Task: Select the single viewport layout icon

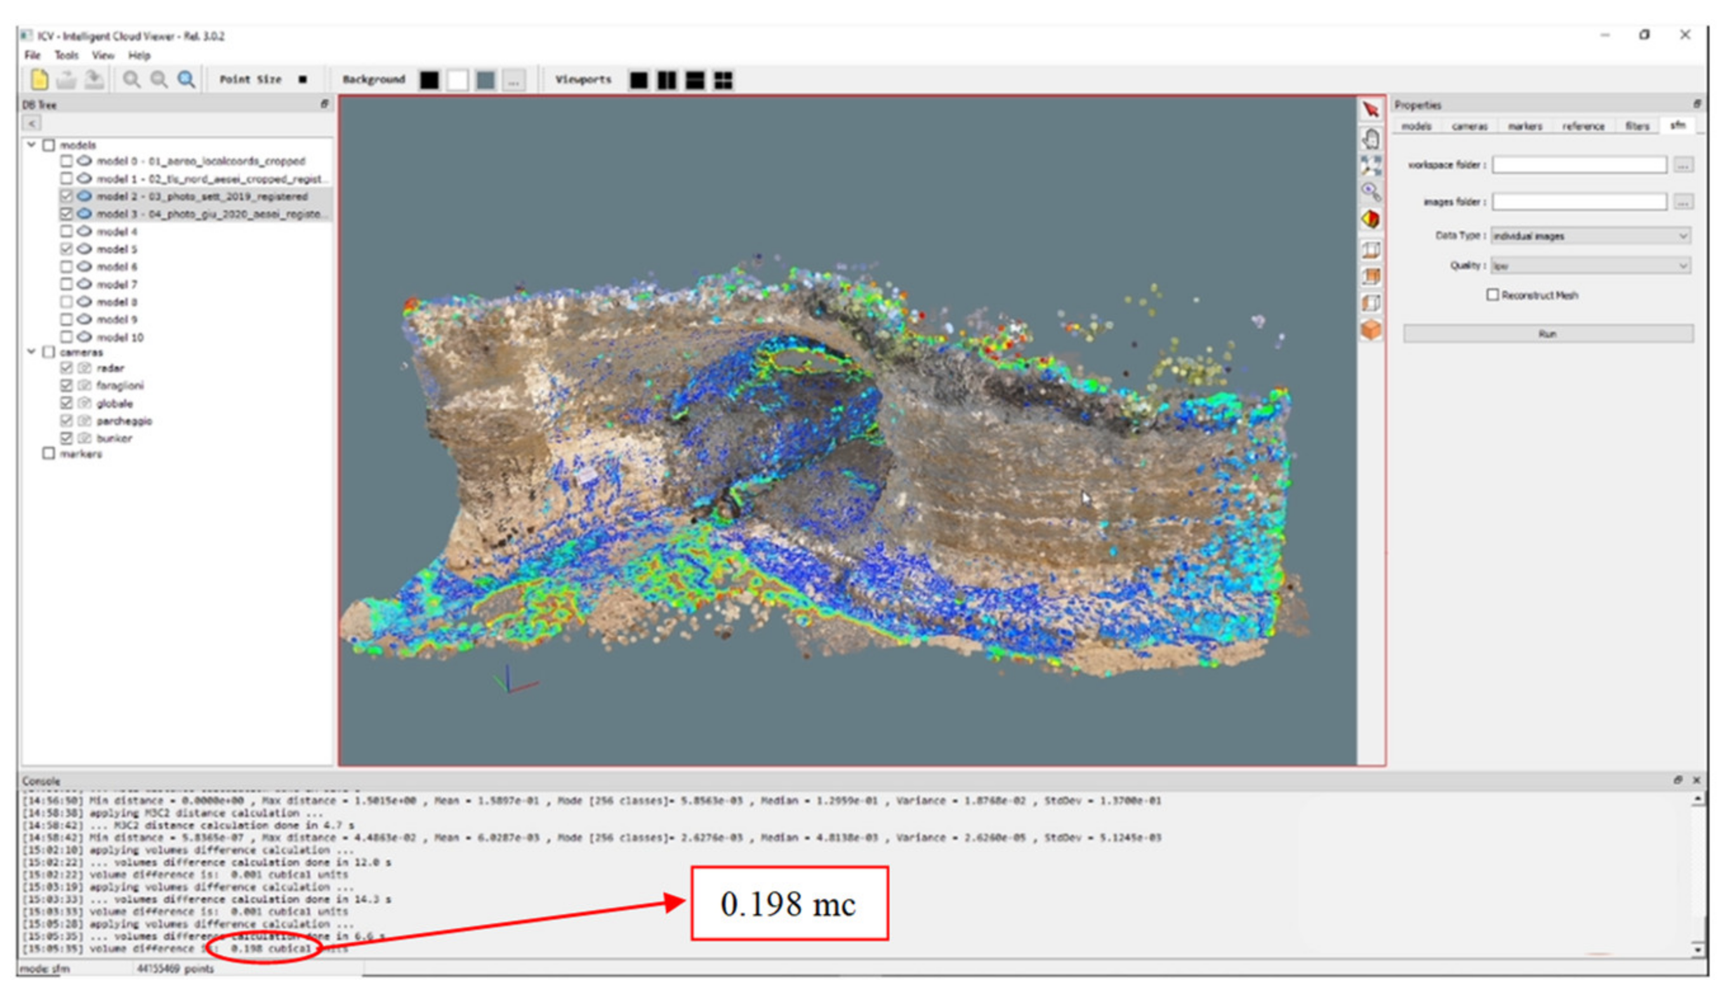Action: 640,80
